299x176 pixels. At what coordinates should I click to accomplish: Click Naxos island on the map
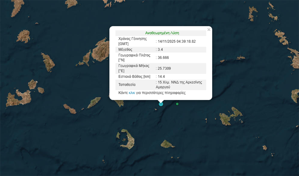pos(100,50)
